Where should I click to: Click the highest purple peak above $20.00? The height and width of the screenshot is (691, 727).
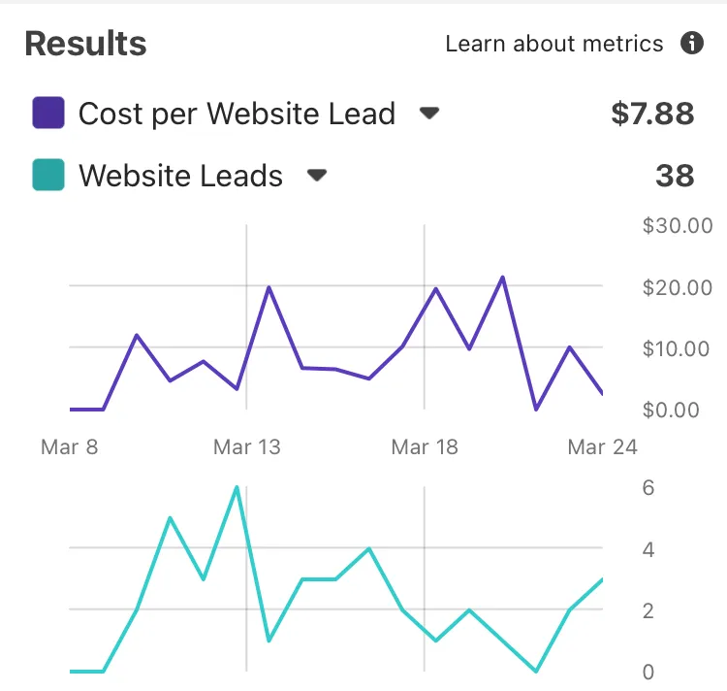[x=502, y=278]
